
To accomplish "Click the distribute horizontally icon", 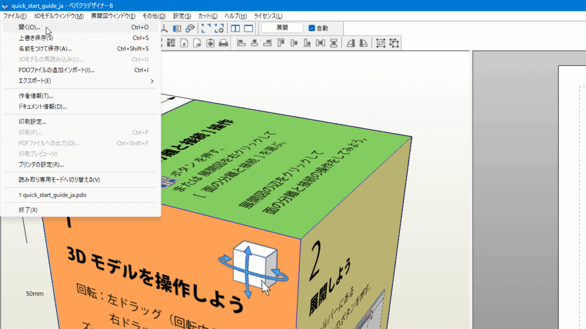I will [x=320, y=43].
